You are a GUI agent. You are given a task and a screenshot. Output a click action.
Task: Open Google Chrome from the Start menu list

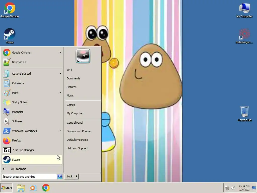(32, 53)
